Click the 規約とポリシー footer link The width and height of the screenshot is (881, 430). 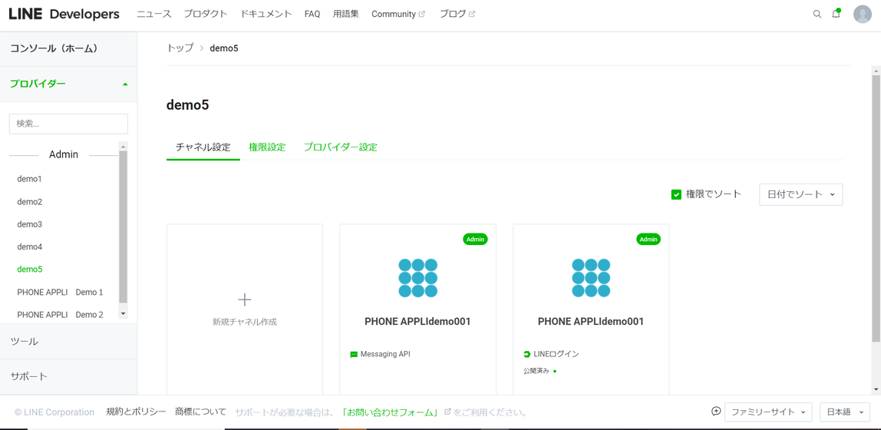[x=136, y=412]
